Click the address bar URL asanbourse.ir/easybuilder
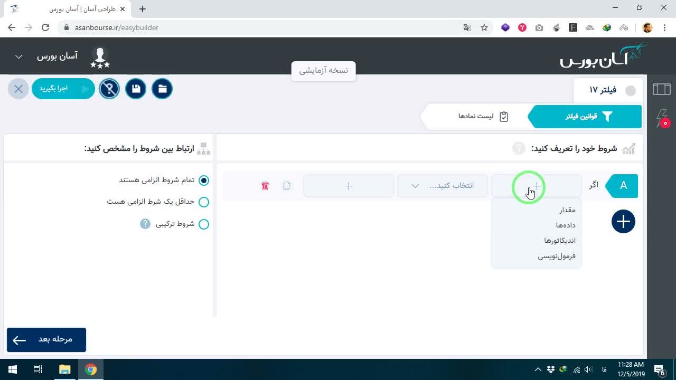The width and height of the screenshot is (676, 380). click(x=117, y=27)
